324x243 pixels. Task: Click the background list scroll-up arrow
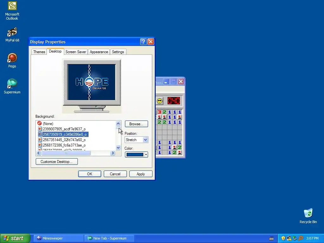click(118, 124)
